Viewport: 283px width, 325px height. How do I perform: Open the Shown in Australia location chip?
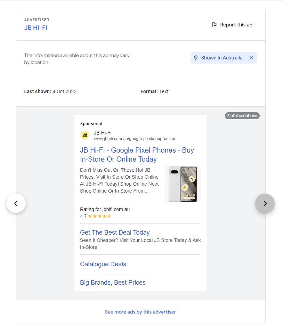(x=221, y=58)
